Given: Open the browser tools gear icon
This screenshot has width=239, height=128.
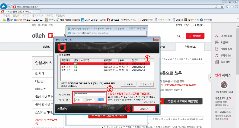Looking at the screenshot, I should 236,7.
